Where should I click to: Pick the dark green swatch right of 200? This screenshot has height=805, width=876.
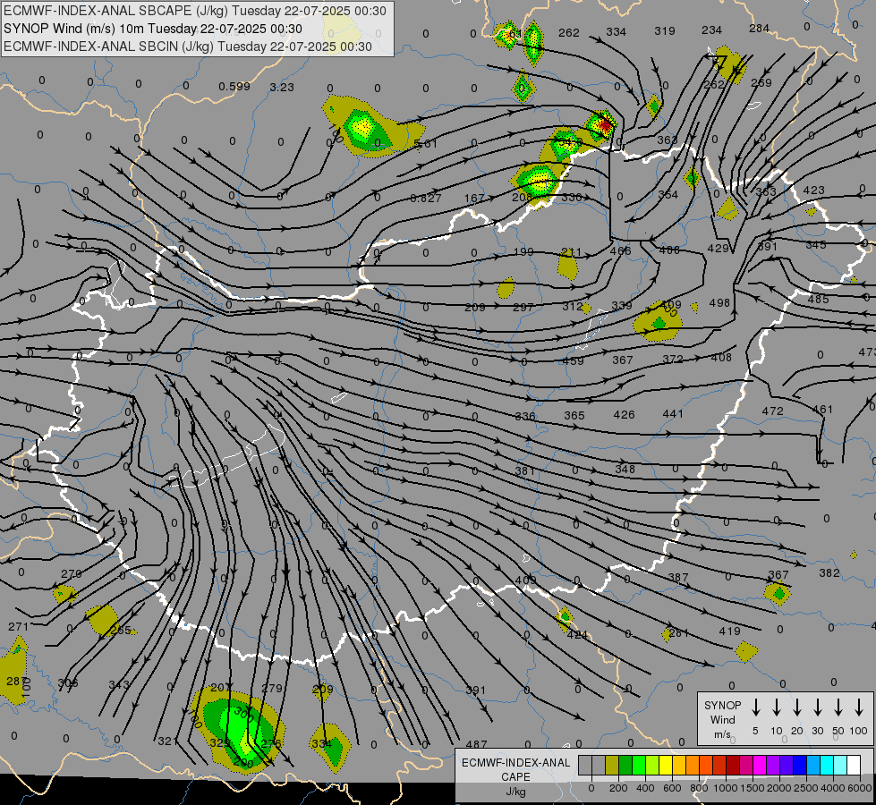[x=625, y=766]
